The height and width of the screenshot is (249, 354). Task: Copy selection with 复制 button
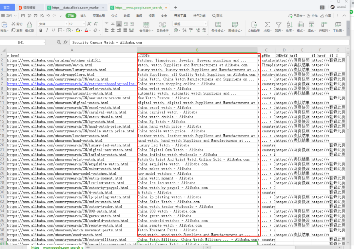click(17, 30)
